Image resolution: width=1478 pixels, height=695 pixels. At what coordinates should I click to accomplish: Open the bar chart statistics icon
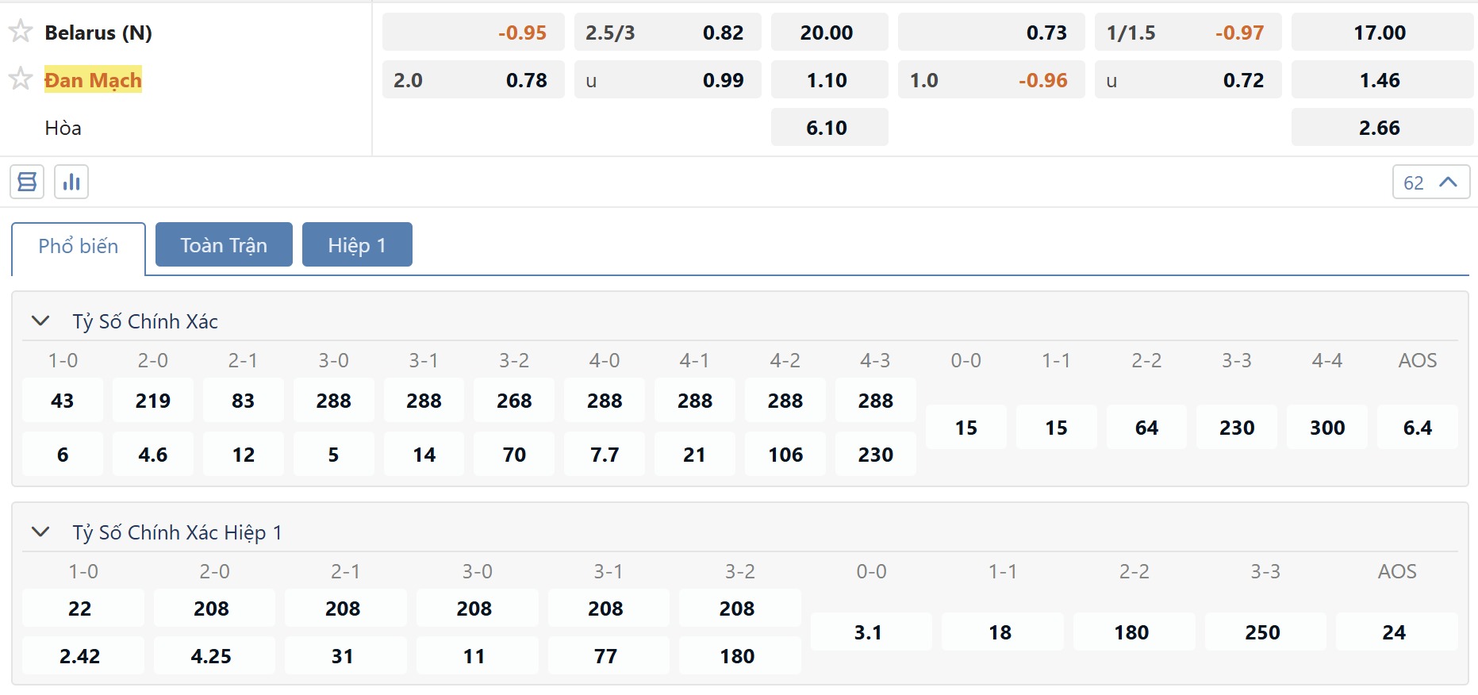71,182
